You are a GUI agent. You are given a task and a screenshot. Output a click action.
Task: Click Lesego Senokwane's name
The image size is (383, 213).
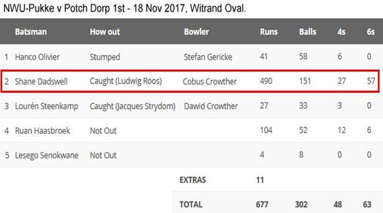46,155
